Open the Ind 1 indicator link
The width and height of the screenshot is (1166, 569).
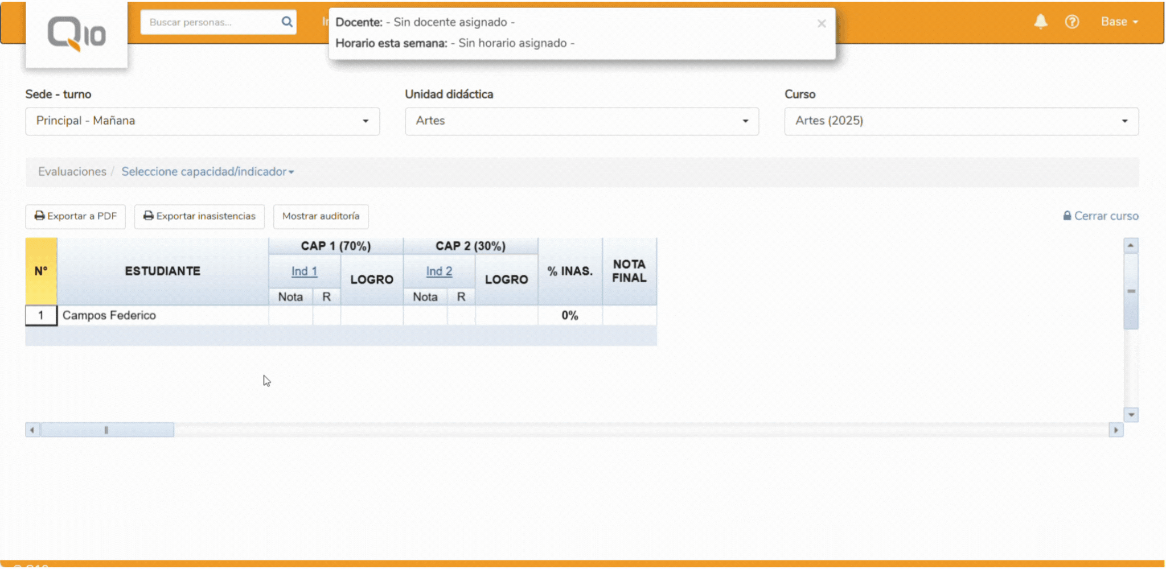304,271
